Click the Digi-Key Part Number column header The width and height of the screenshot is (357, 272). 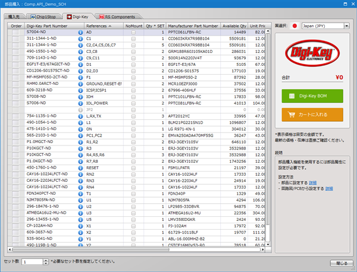click(x=54, y=26)
